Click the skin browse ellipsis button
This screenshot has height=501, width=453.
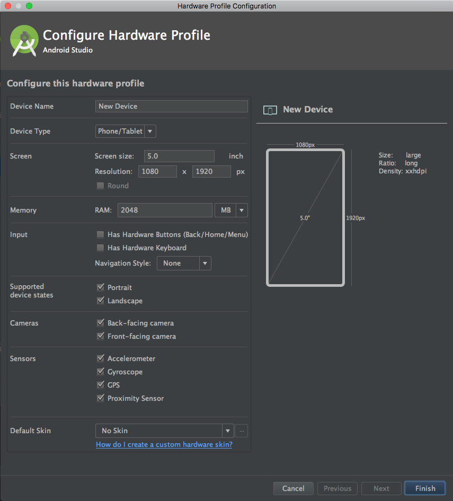coord(242,431)
